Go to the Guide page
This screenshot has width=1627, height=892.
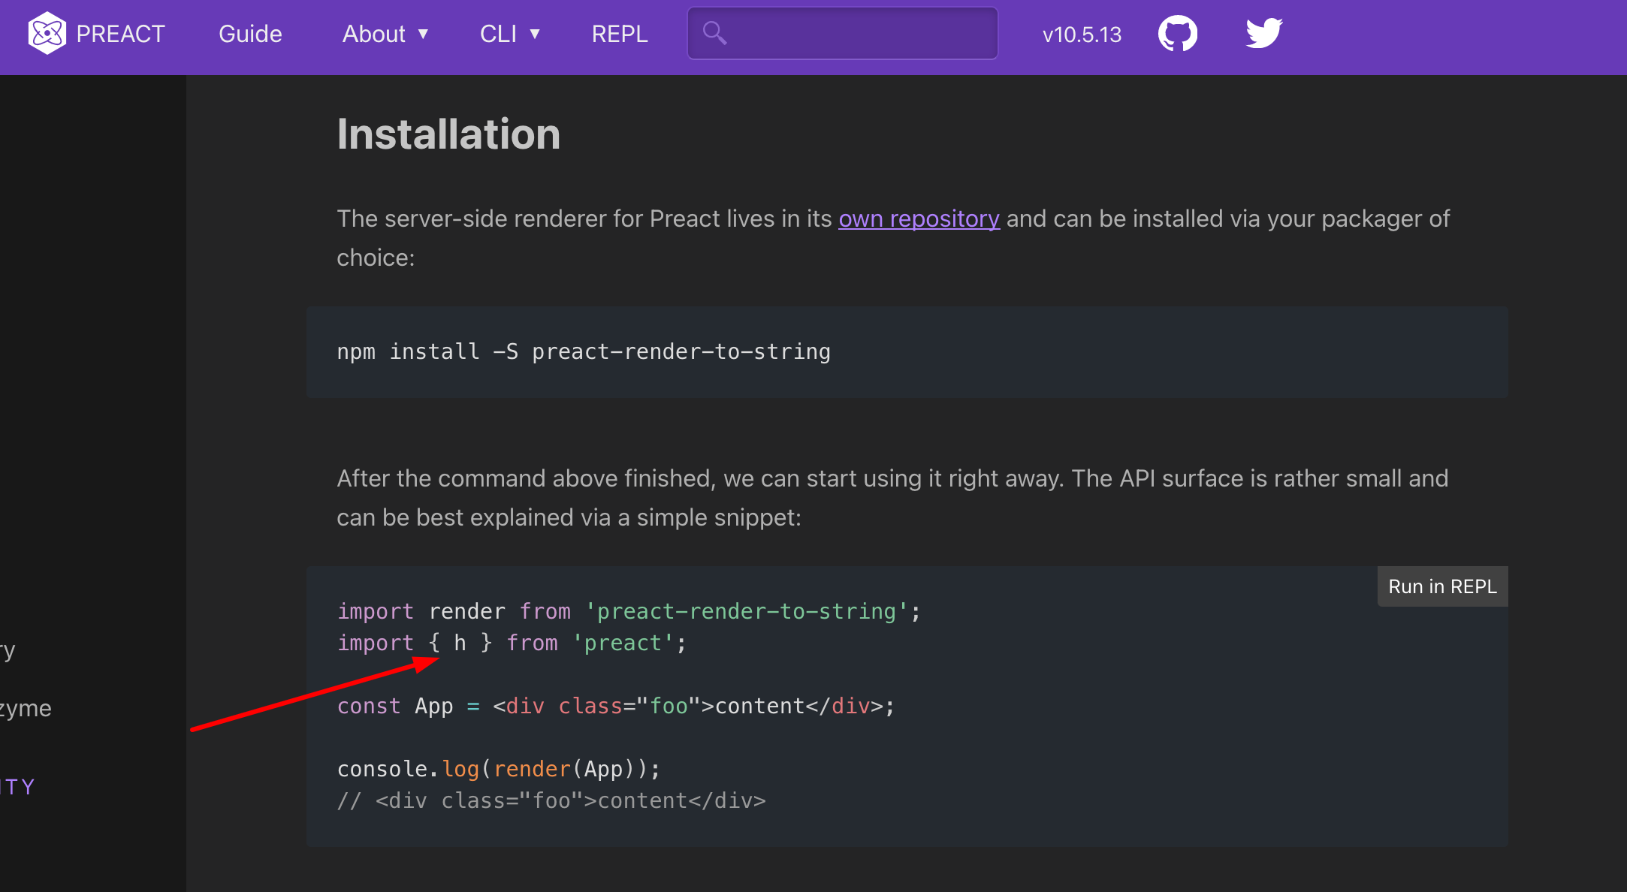(x=250, y=34)
